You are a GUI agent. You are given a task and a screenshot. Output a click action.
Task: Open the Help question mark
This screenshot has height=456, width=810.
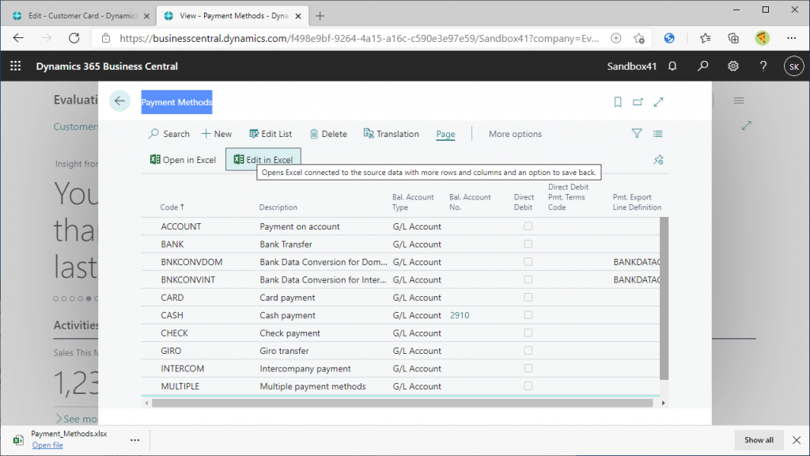(x=763, y=66)
